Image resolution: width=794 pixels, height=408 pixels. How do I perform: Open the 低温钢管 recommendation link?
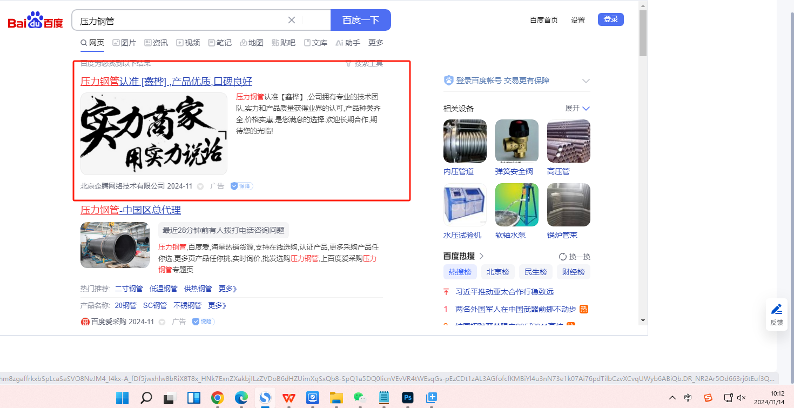click(x=164, y=289)
